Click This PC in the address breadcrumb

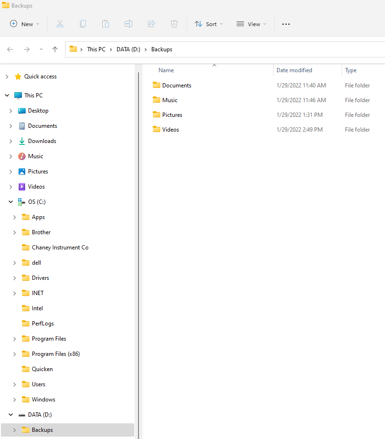click(96, 49)
